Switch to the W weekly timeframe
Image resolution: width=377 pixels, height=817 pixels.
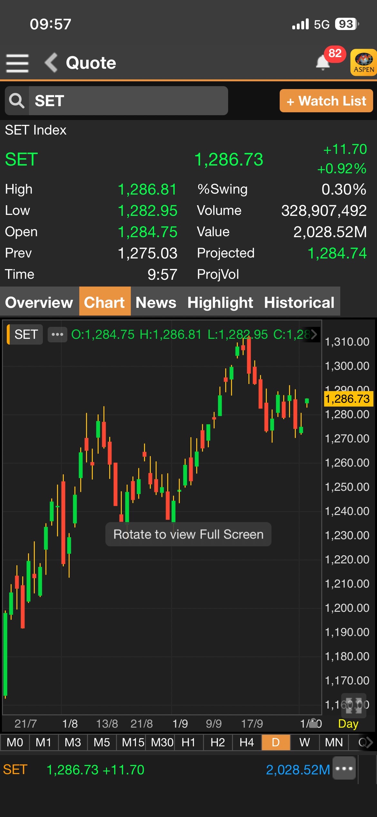(304, 742)
